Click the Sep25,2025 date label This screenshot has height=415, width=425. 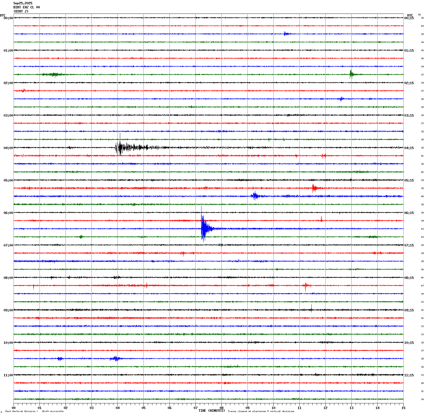(x=23, y=3)
